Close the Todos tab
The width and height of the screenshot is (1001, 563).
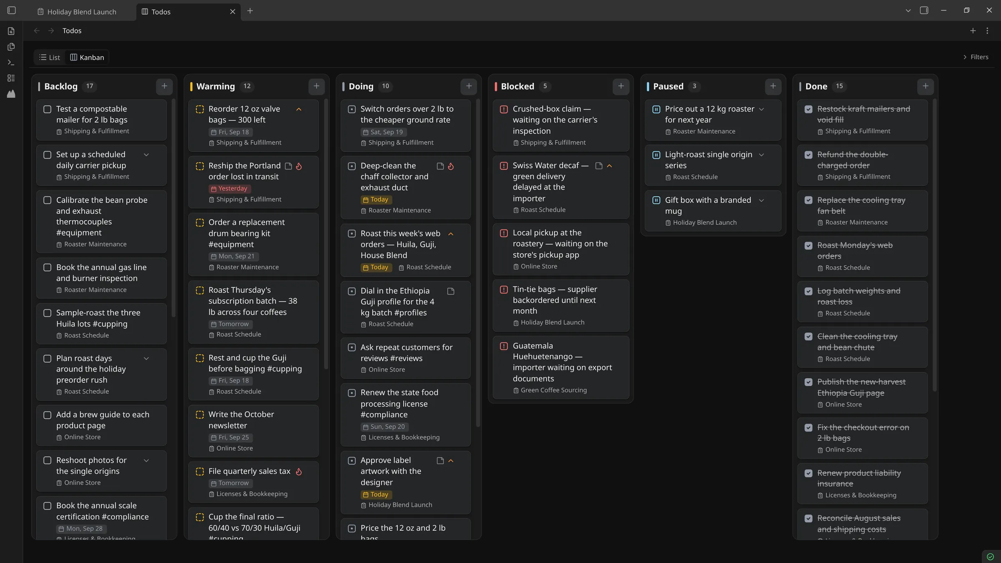[x=233, y=12]
